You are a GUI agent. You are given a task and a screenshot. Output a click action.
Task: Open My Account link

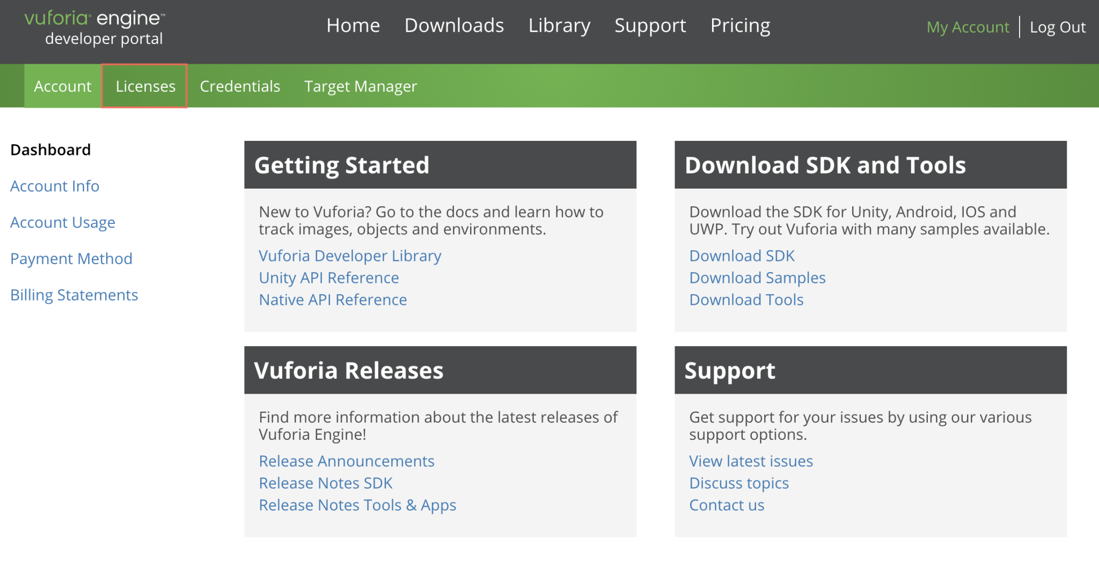tap(968, 27)
